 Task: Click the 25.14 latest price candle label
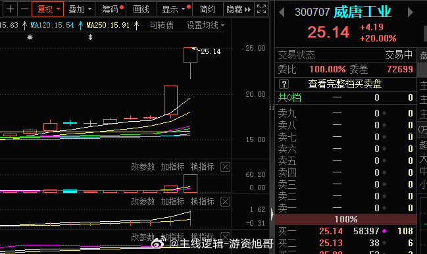(211, 51)
